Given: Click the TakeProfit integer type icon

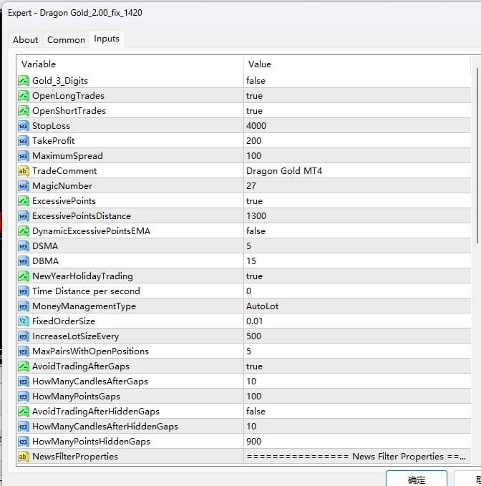Looking at the screenshot, I should tap(24, 141).
